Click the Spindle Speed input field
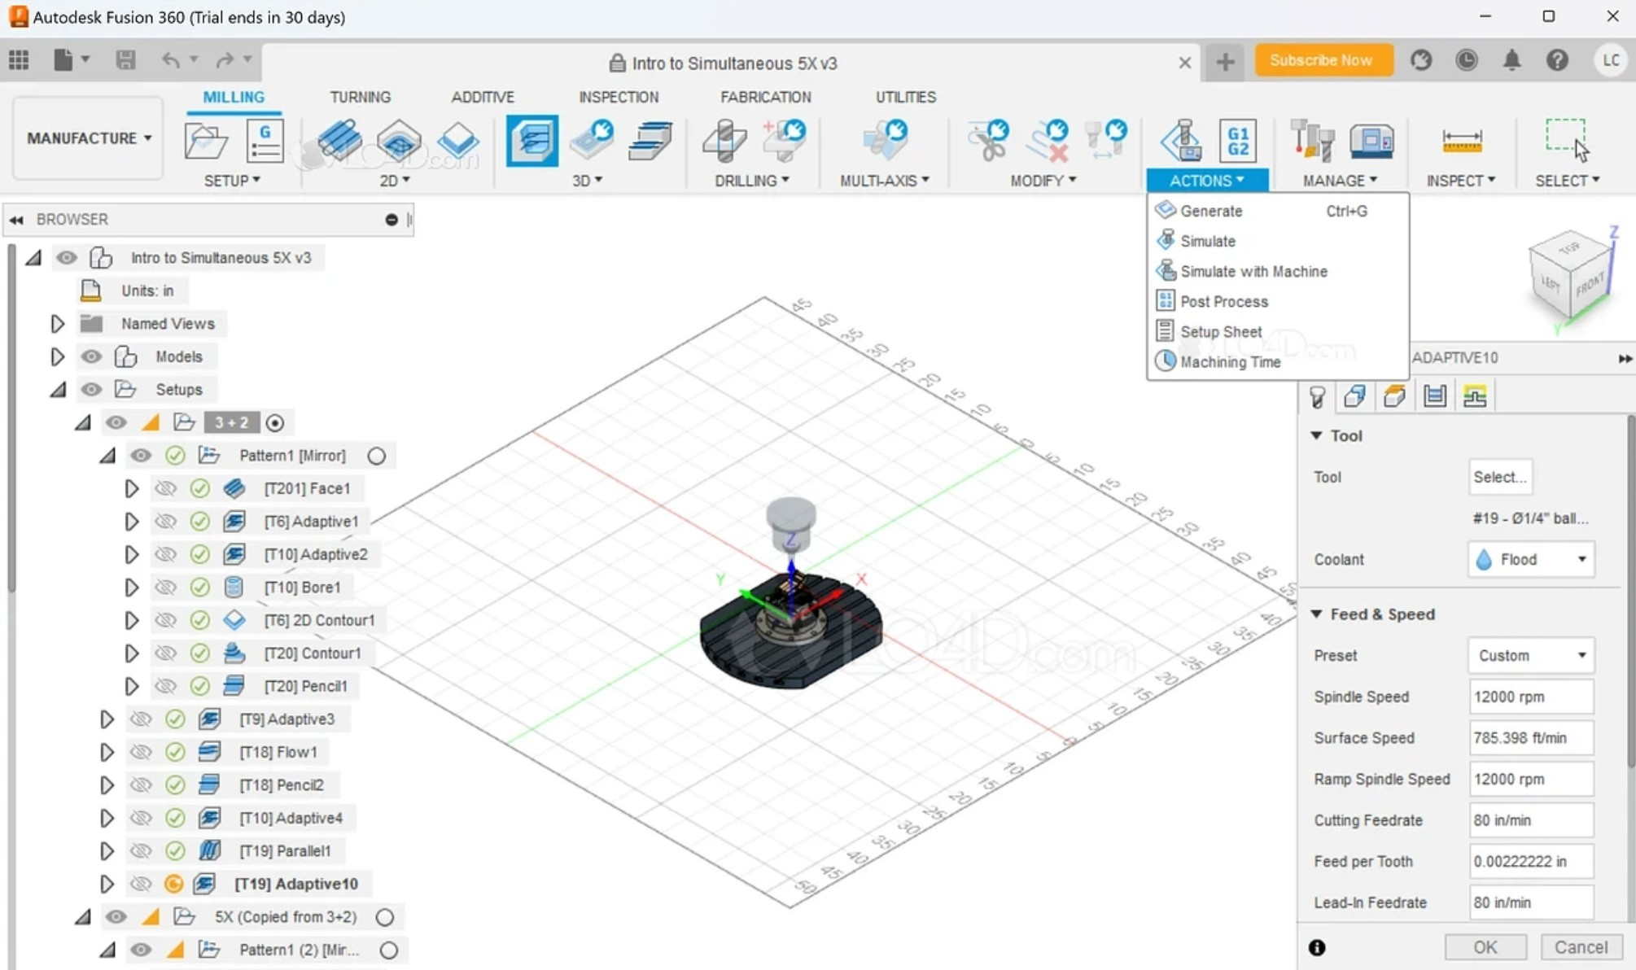The width and height of the screenshot is (1636, 970). (x=1531, y=697)
